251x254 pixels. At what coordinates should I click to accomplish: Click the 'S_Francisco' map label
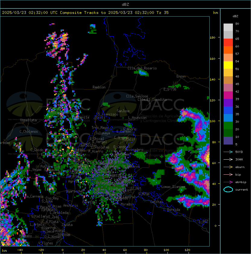[x=108, y=114]
